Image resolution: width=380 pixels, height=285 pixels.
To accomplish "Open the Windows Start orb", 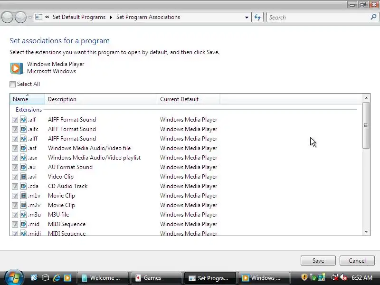I will coord(14,277).
